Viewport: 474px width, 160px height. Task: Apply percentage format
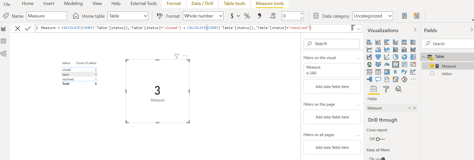[247, 16]
